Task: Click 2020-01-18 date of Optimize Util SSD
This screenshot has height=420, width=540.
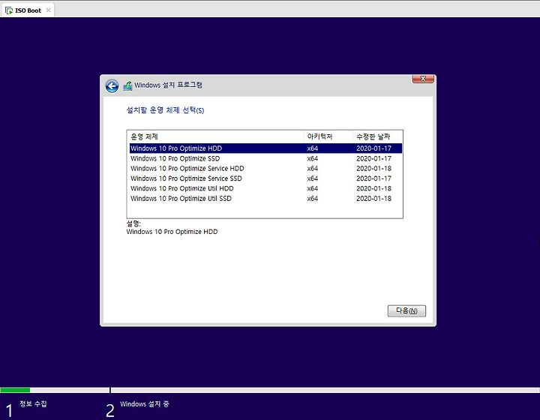Action: [373, 198]
